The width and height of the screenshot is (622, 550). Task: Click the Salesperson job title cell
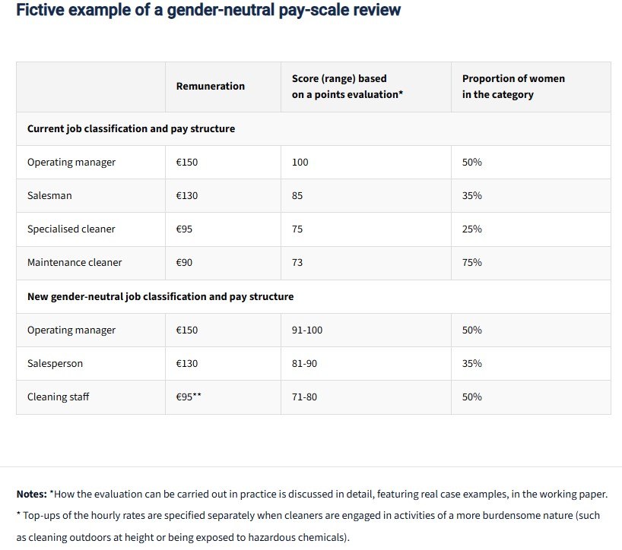[55, 363]
